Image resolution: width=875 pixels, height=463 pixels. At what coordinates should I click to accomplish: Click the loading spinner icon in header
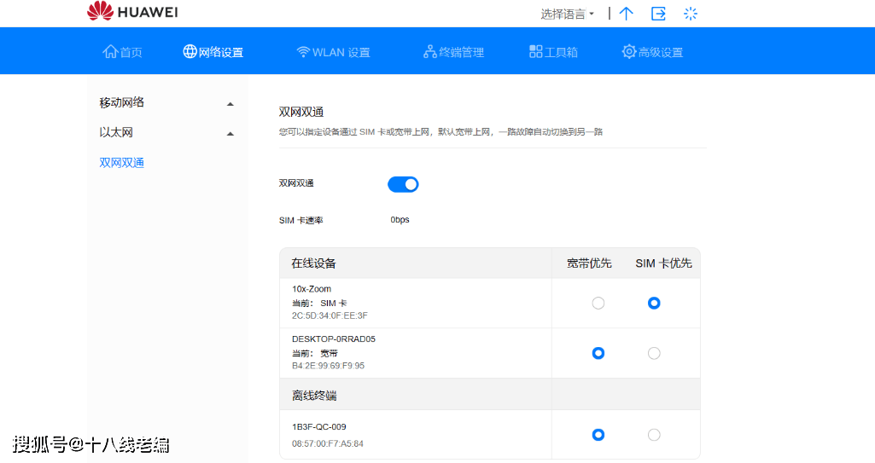click(691, 14)
